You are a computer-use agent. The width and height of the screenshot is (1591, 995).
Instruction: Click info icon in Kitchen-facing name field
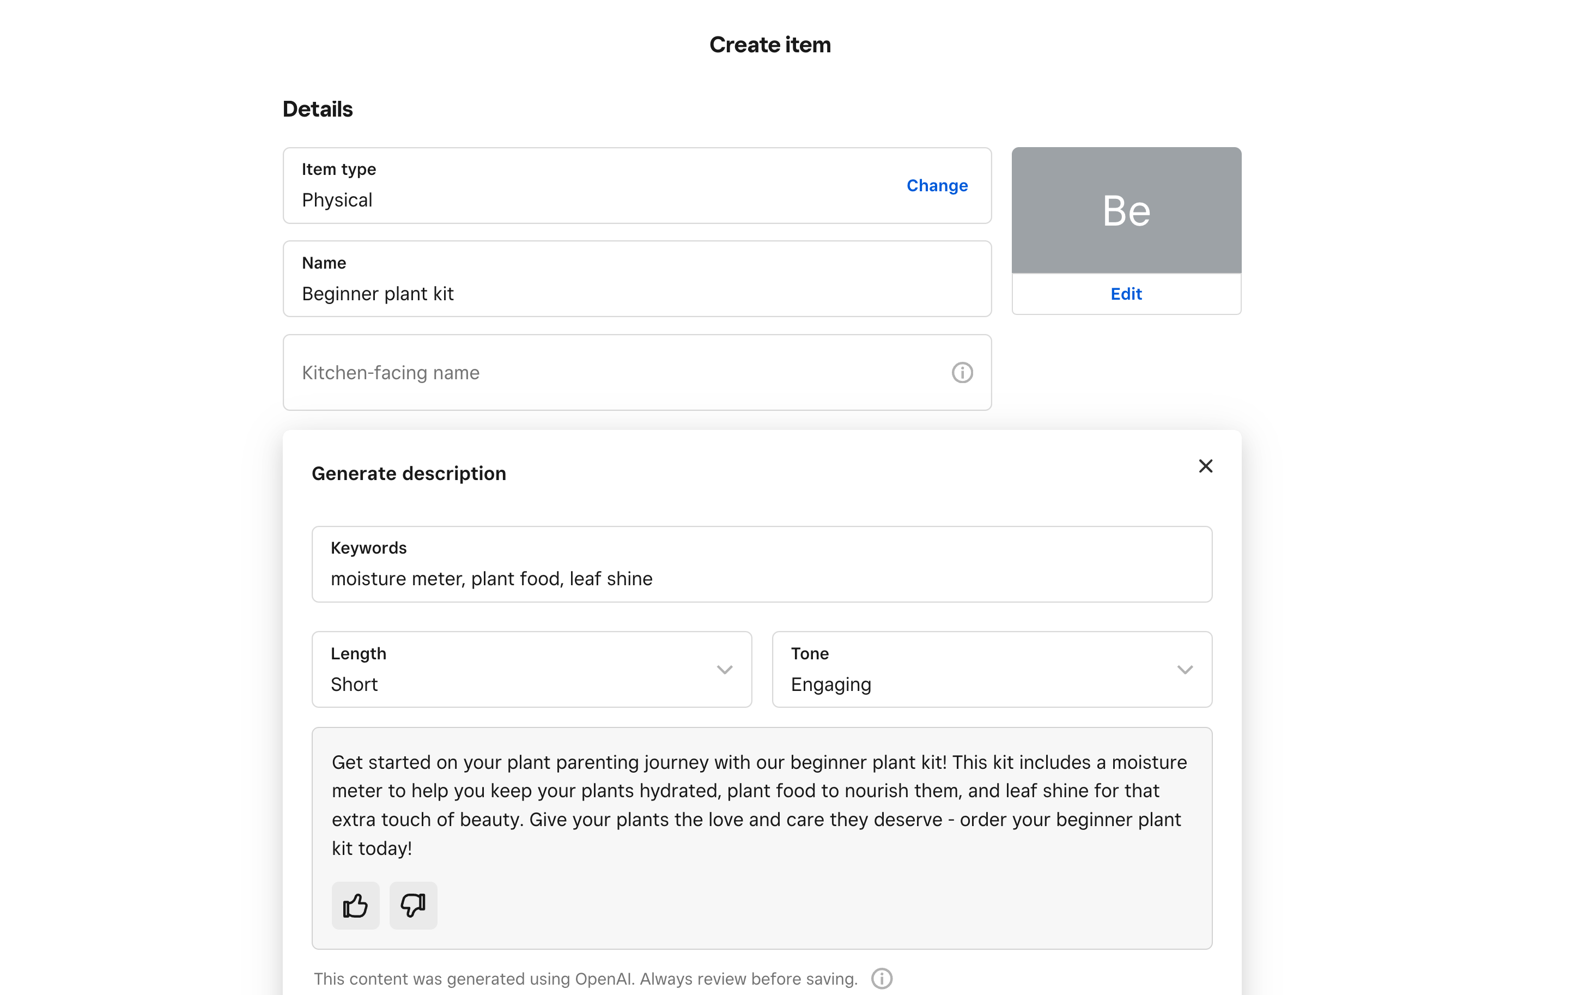pos(962,373)
